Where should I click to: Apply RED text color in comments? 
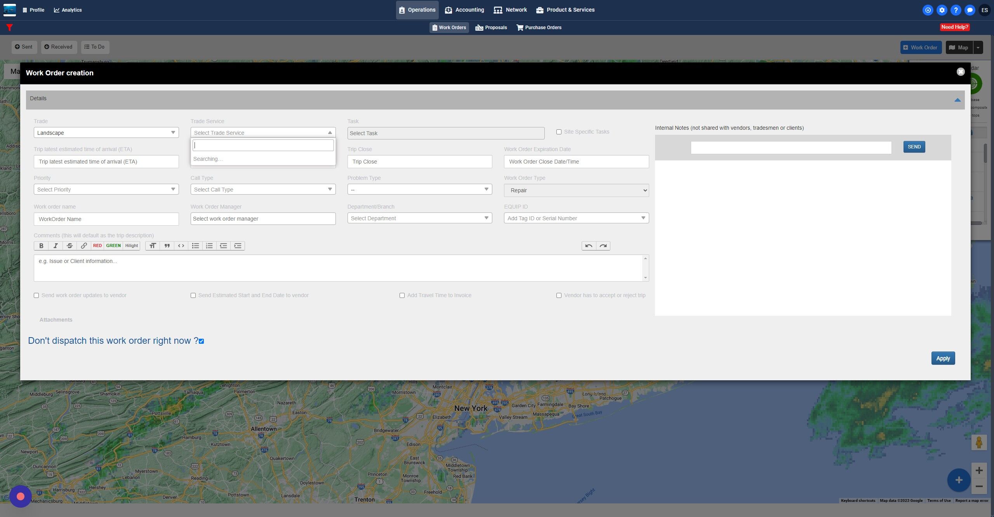click(x=97, y=245)
